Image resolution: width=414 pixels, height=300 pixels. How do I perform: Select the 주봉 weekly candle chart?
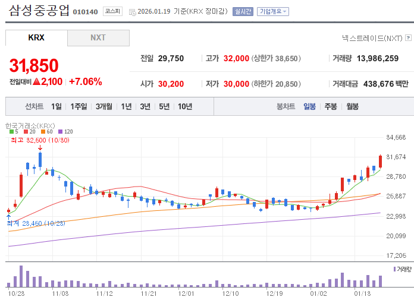tap(331, 106)
